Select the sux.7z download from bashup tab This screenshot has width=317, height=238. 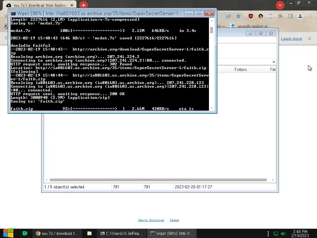click(39, 5)
